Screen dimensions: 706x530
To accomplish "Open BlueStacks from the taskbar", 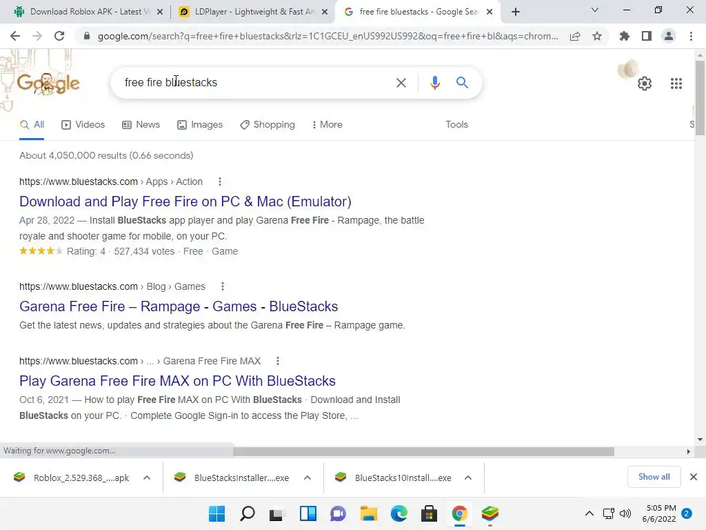I will click(490, 513).
